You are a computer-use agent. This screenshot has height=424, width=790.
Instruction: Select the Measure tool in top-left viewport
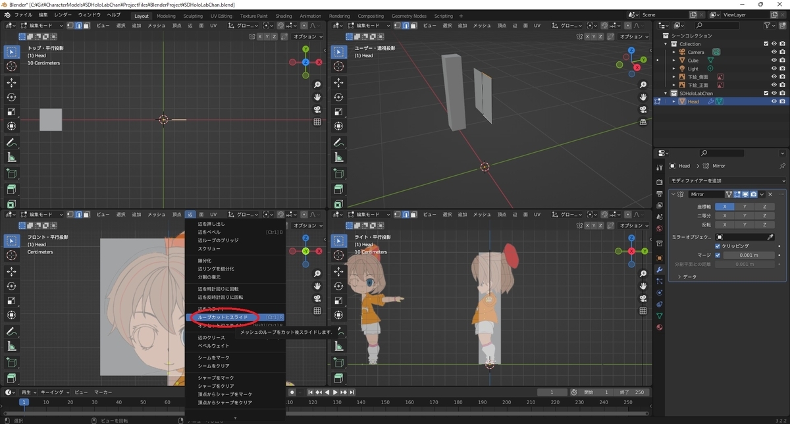(12, 157)
